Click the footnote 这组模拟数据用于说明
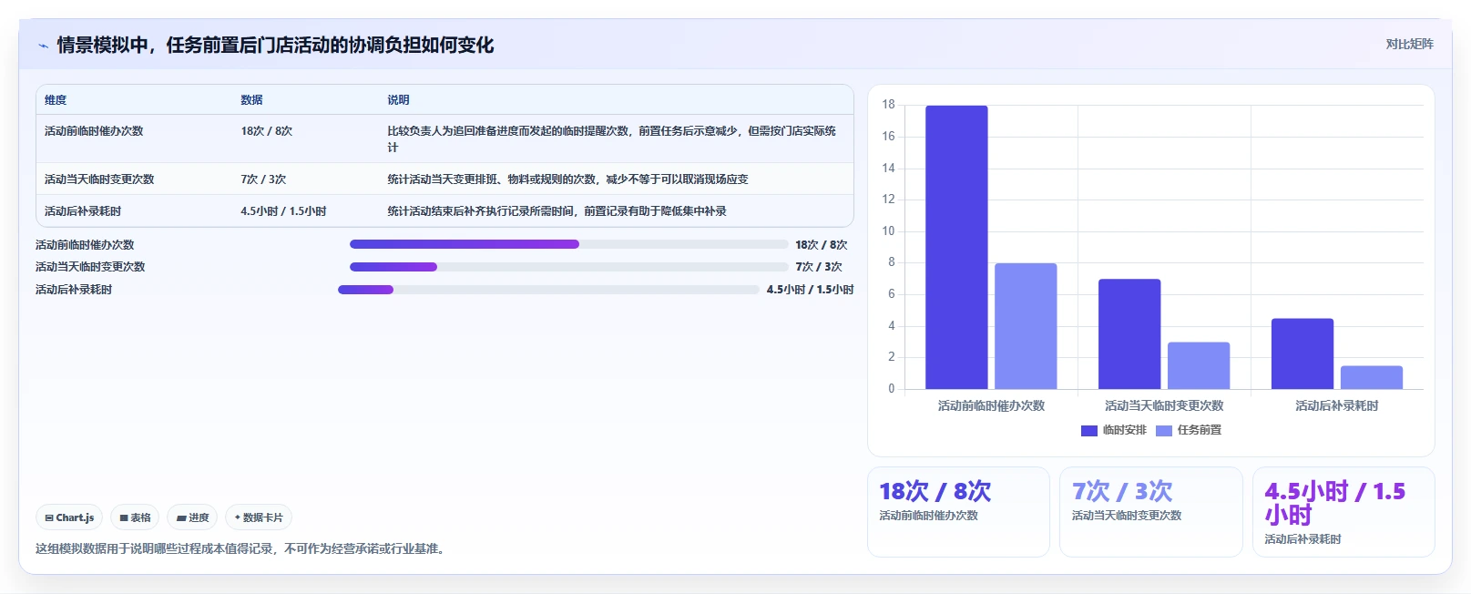Viewport: 1471px width, 594px height. [242, 548]
